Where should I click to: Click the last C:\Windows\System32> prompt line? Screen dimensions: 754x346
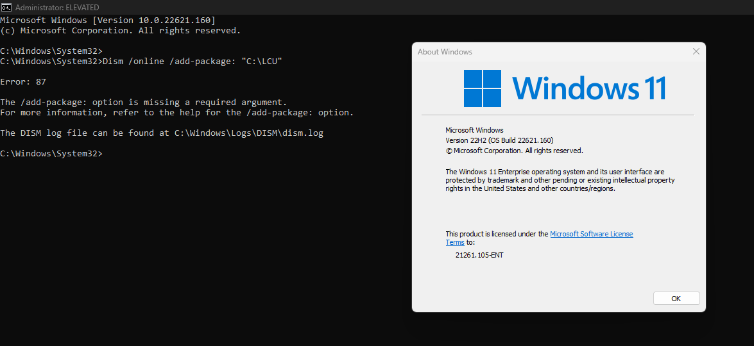(51, 154)
